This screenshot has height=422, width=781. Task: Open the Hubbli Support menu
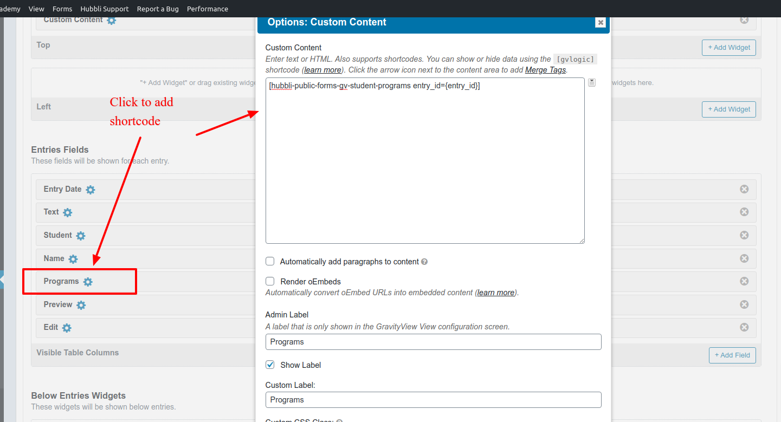pos(105,9)
